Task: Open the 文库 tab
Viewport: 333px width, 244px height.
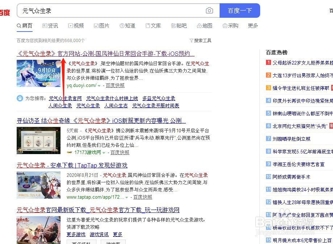Action: [x=153, y=26]
